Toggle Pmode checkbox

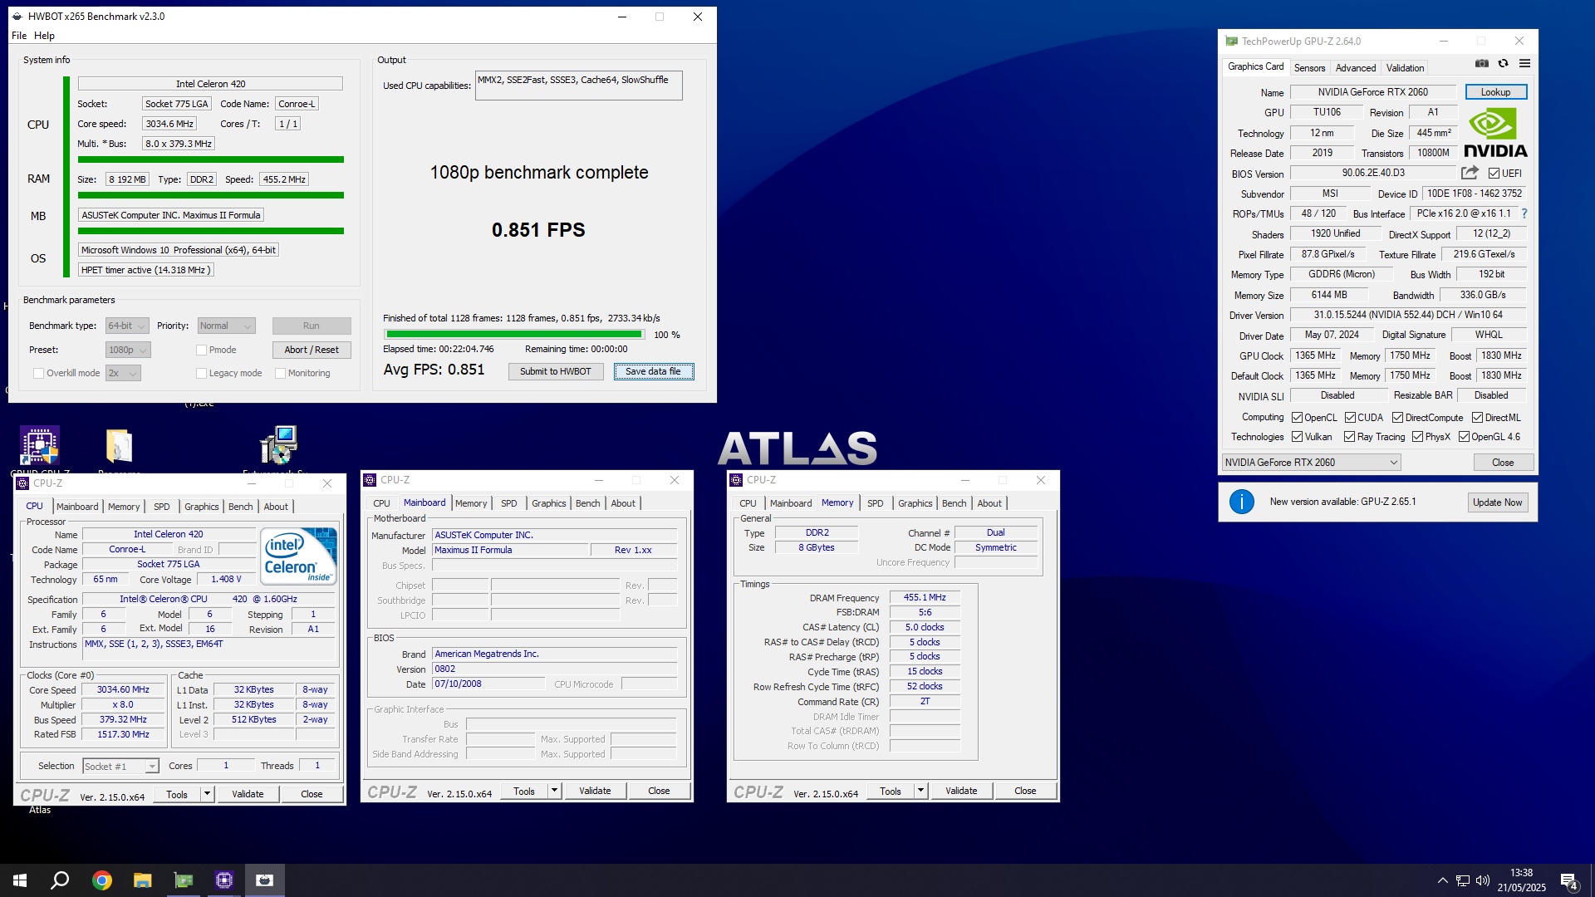coord(201,350)
